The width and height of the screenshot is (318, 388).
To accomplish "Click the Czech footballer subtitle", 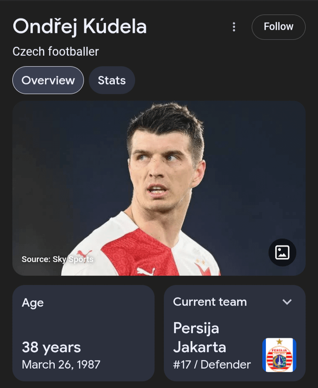I will (56, 52).
